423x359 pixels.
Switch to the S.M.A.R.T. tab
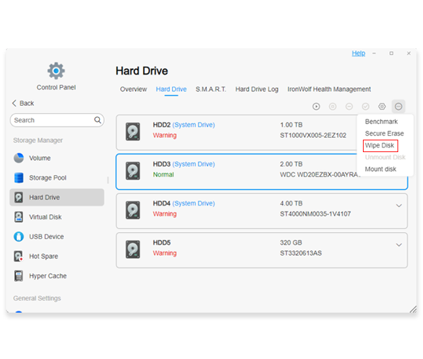pos(211,89)
